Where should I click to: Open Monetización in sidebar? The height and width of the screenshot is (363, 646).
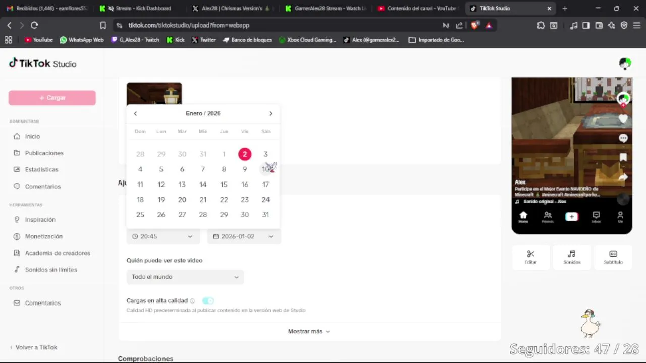tap(44, 236)
